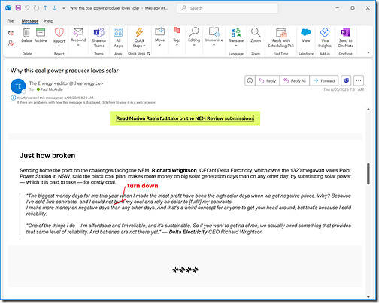Go to the previous item with the up arrow

(x=45, y=8)
